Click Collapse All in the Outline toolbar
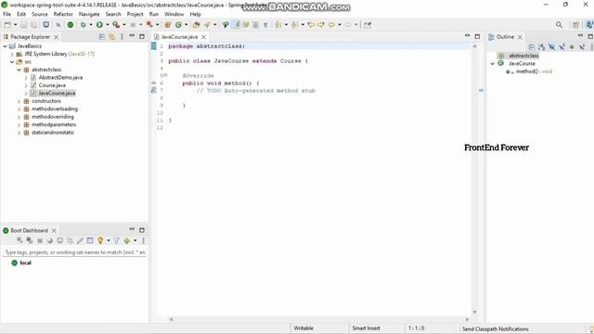Screen dimensions: 594x334 (532, 47)
